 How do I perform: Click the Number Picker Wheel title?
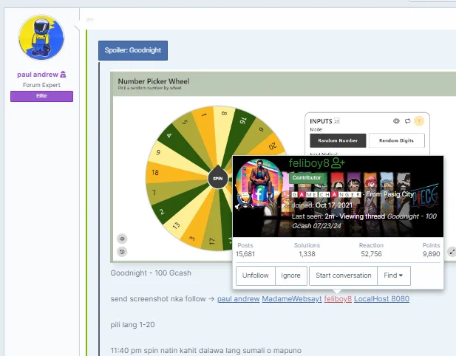pyautogui.click(x=154, y=81)
